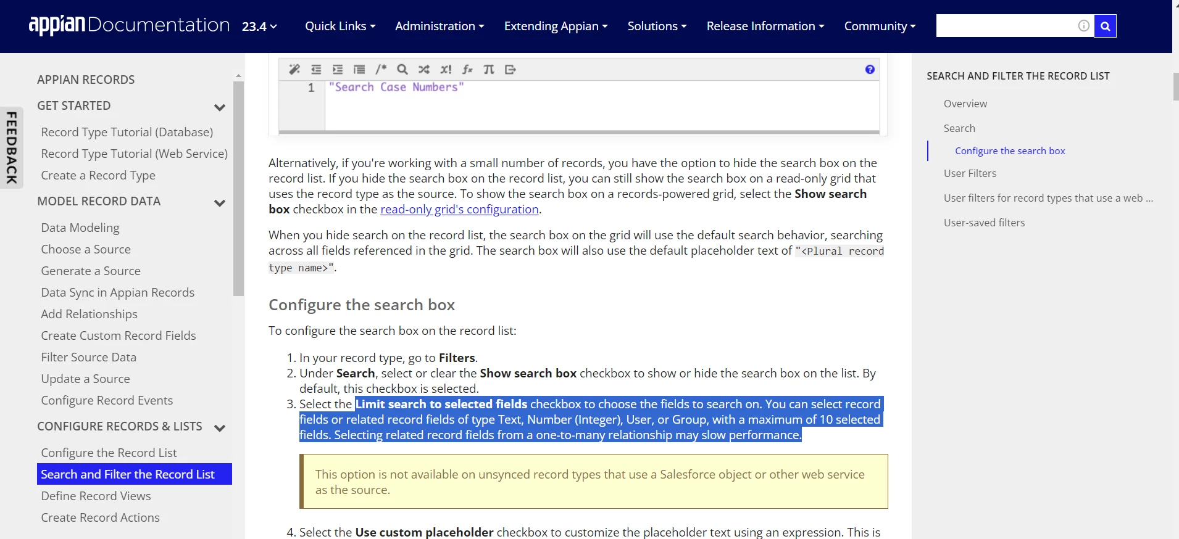The width and height of the screenshot is (1179, 539).
Task: Click the APPIAN RECORDS sidebar heading
Action: [x=86, y=80]
